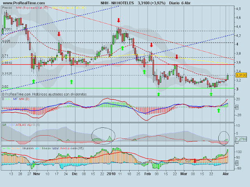Screen dimensions: 250x187
Task: Click the Abr label on the date axis
Action: [226, 174]
